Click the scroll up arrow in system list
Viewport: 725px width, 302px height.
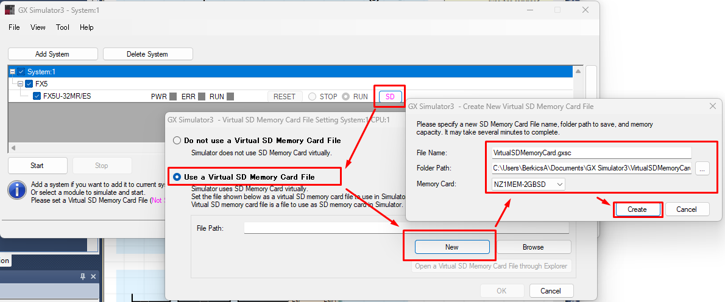pos(578,72)
